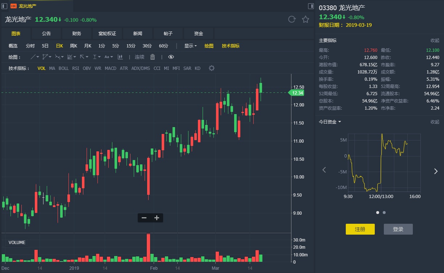Collapse the 主要指标 section via 收起

click(x=435, y=41)
